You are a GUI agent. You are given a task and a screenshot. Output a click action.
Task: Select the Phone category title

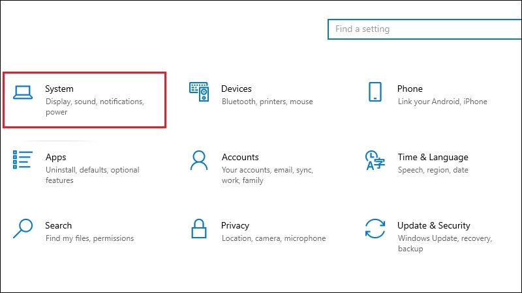pos(410,89)
